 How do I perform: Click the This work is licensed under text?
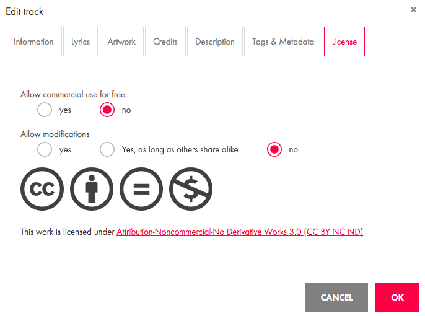click(68, 232)
